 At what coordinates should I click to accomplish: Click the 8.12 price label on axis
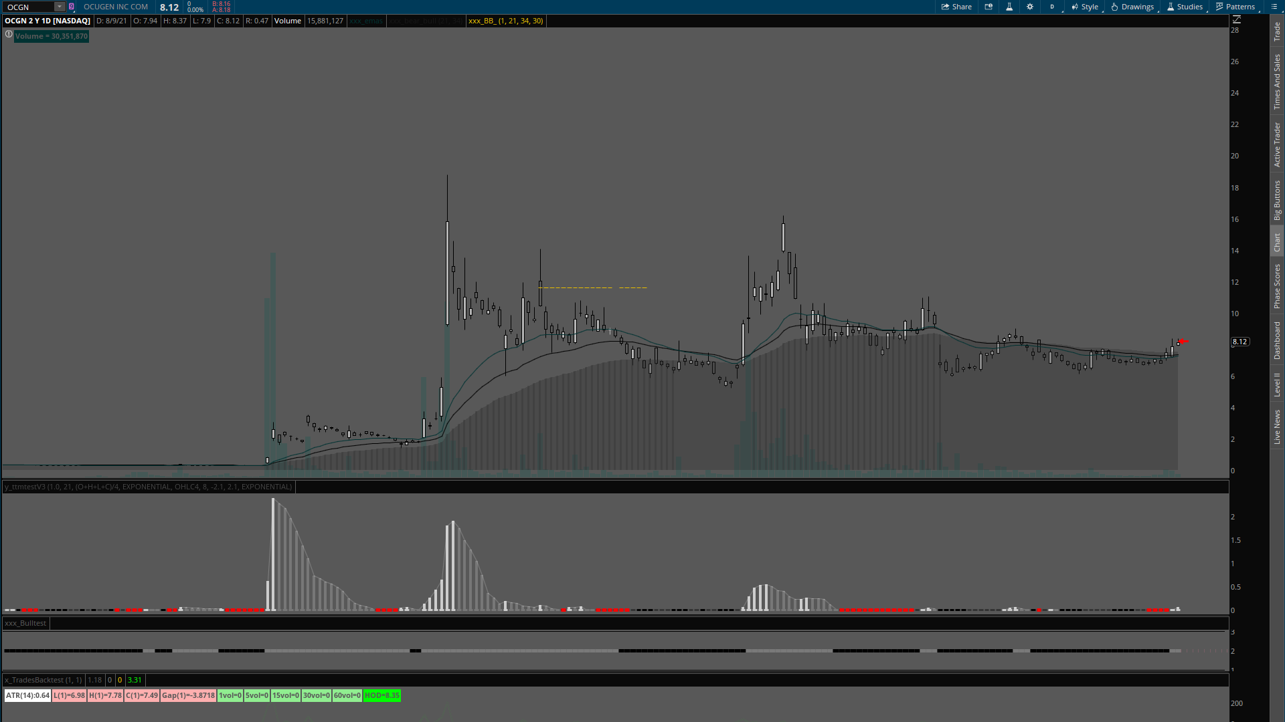click(x=1239, y=342)
